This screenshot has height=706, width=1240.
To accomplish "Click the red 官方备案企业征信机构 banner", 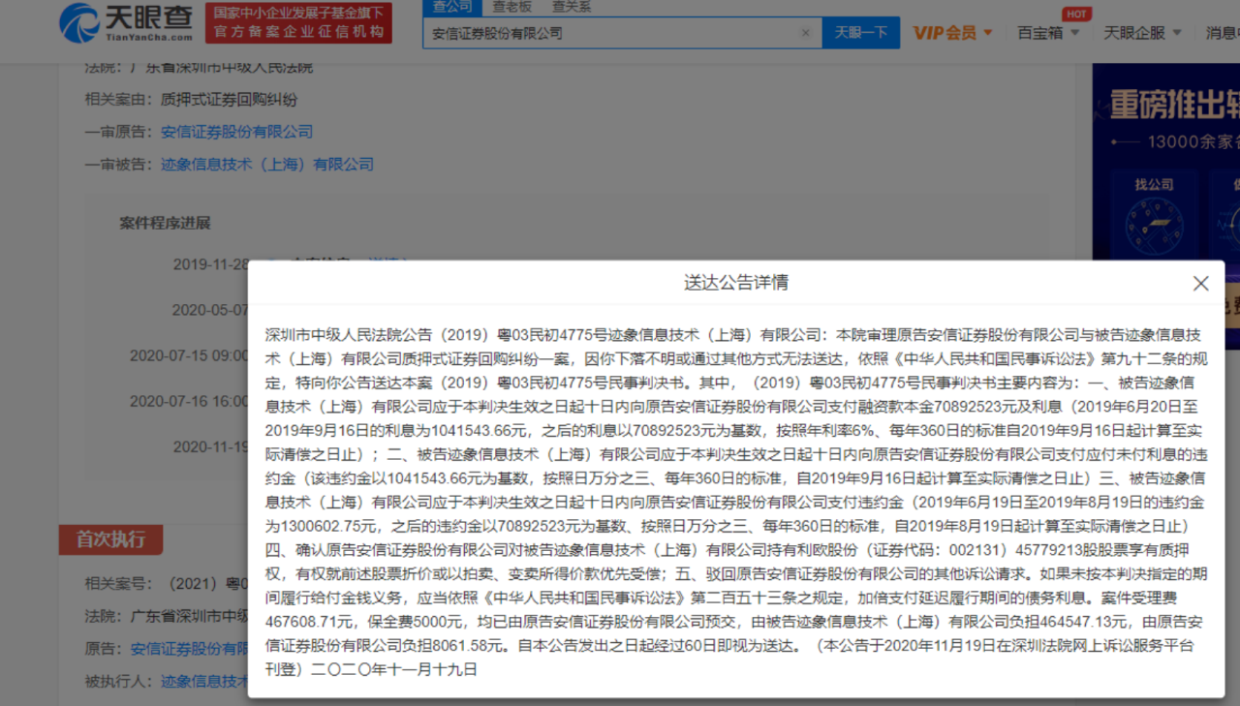I will (298, 22).
